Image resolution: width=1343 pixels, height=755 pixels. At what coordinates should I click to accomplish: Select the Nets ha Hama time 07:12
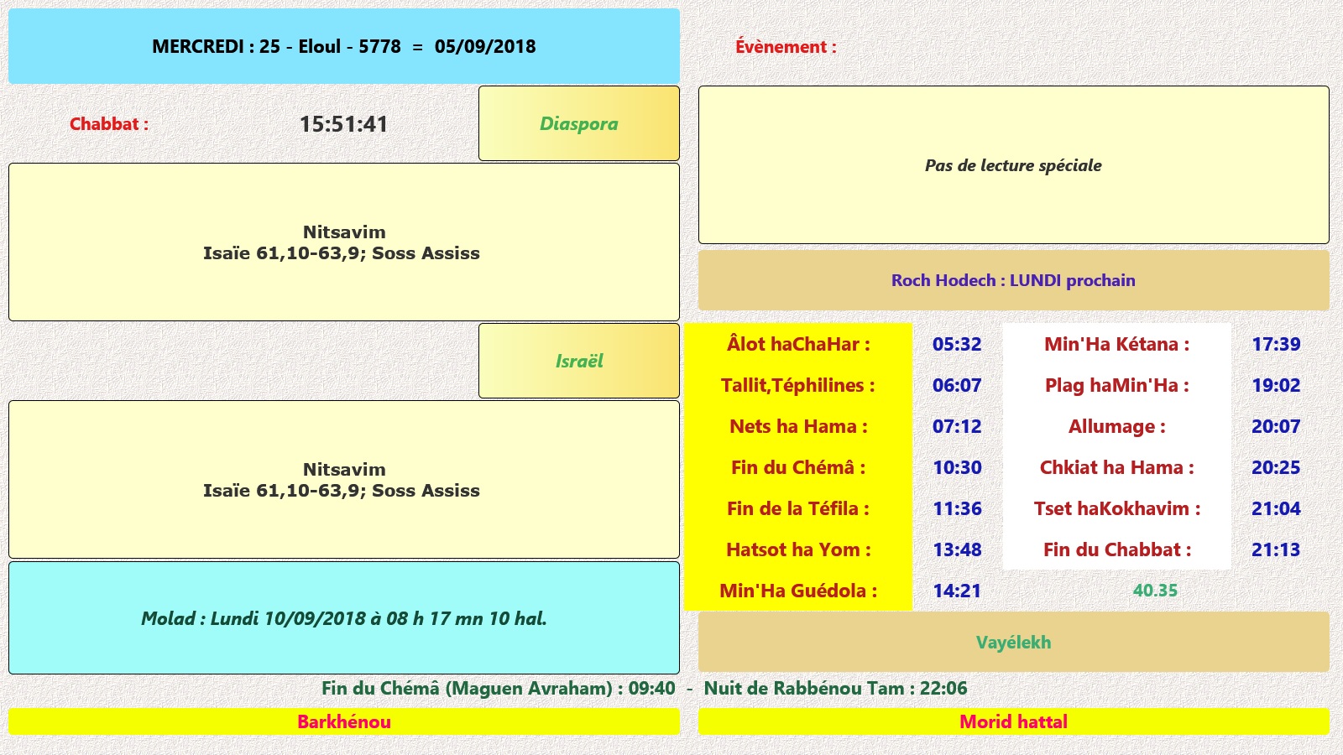click(x=957, y=426)
